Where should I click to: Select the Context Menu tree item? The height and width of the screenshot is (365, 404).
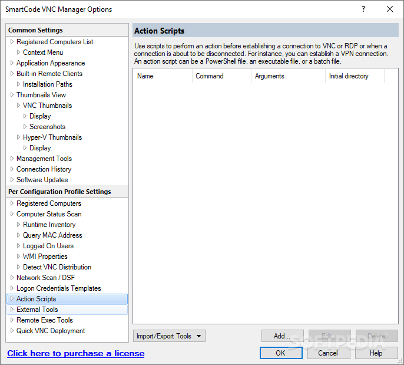click(43, 52)
